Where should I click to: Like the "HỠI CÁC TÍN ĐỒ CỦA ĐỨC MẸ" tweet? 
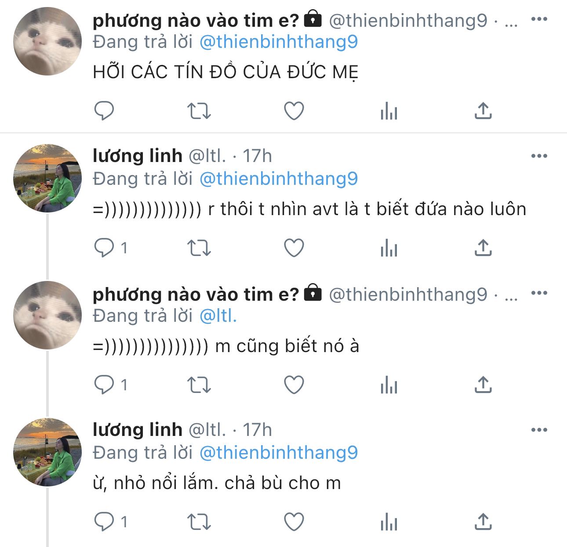coord(294,111)
